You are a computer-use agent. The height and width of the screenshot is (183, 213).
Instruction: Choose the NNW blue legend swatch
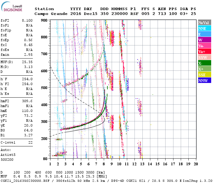pyautogui.click(x=204, y=81)
